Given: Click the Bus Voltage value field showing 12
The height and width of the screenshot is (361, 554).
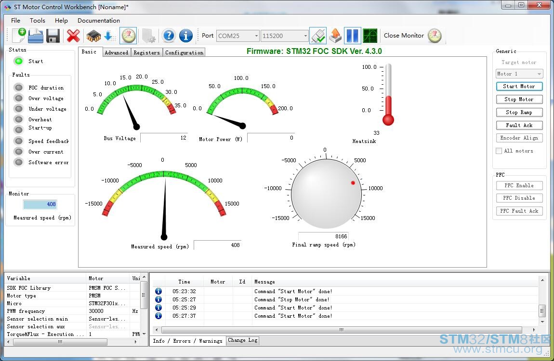Looking at the screenshot, I should coord(164,138).
